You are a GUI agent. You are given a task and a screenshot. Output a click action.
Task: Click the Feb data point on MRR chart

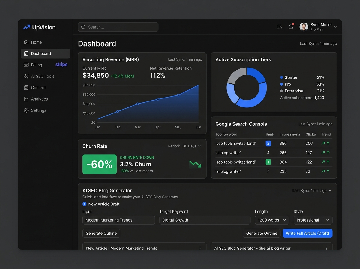tap(118, 111)
